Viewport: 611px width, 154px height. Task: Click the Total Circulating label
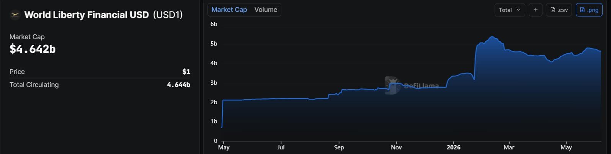pyautogui.click(x=34, y=85)
